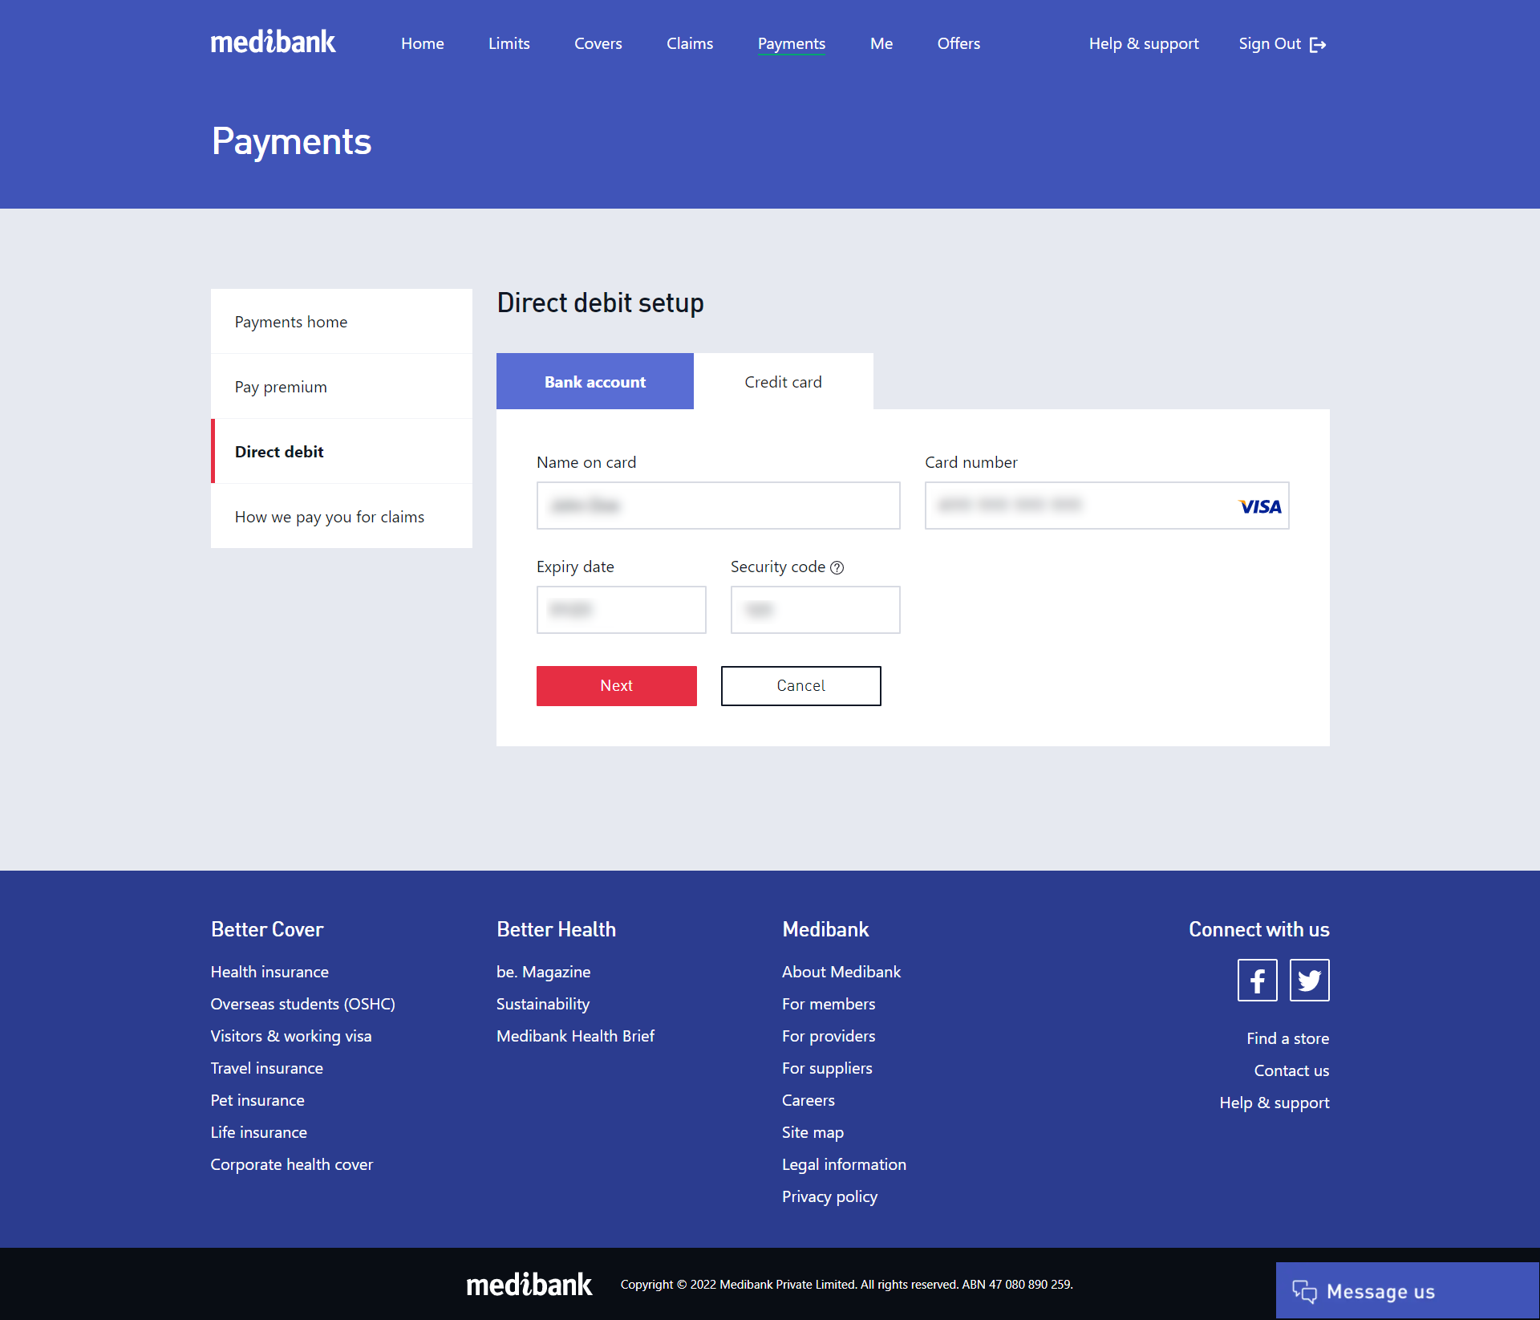Click the Help & support question icon
The height and width of the screenshot is (1320, 1540).
point(839,566)
